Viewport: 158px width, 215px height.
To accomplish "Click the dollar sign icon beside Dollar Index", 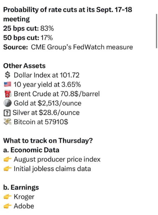I will pos(8,75).
